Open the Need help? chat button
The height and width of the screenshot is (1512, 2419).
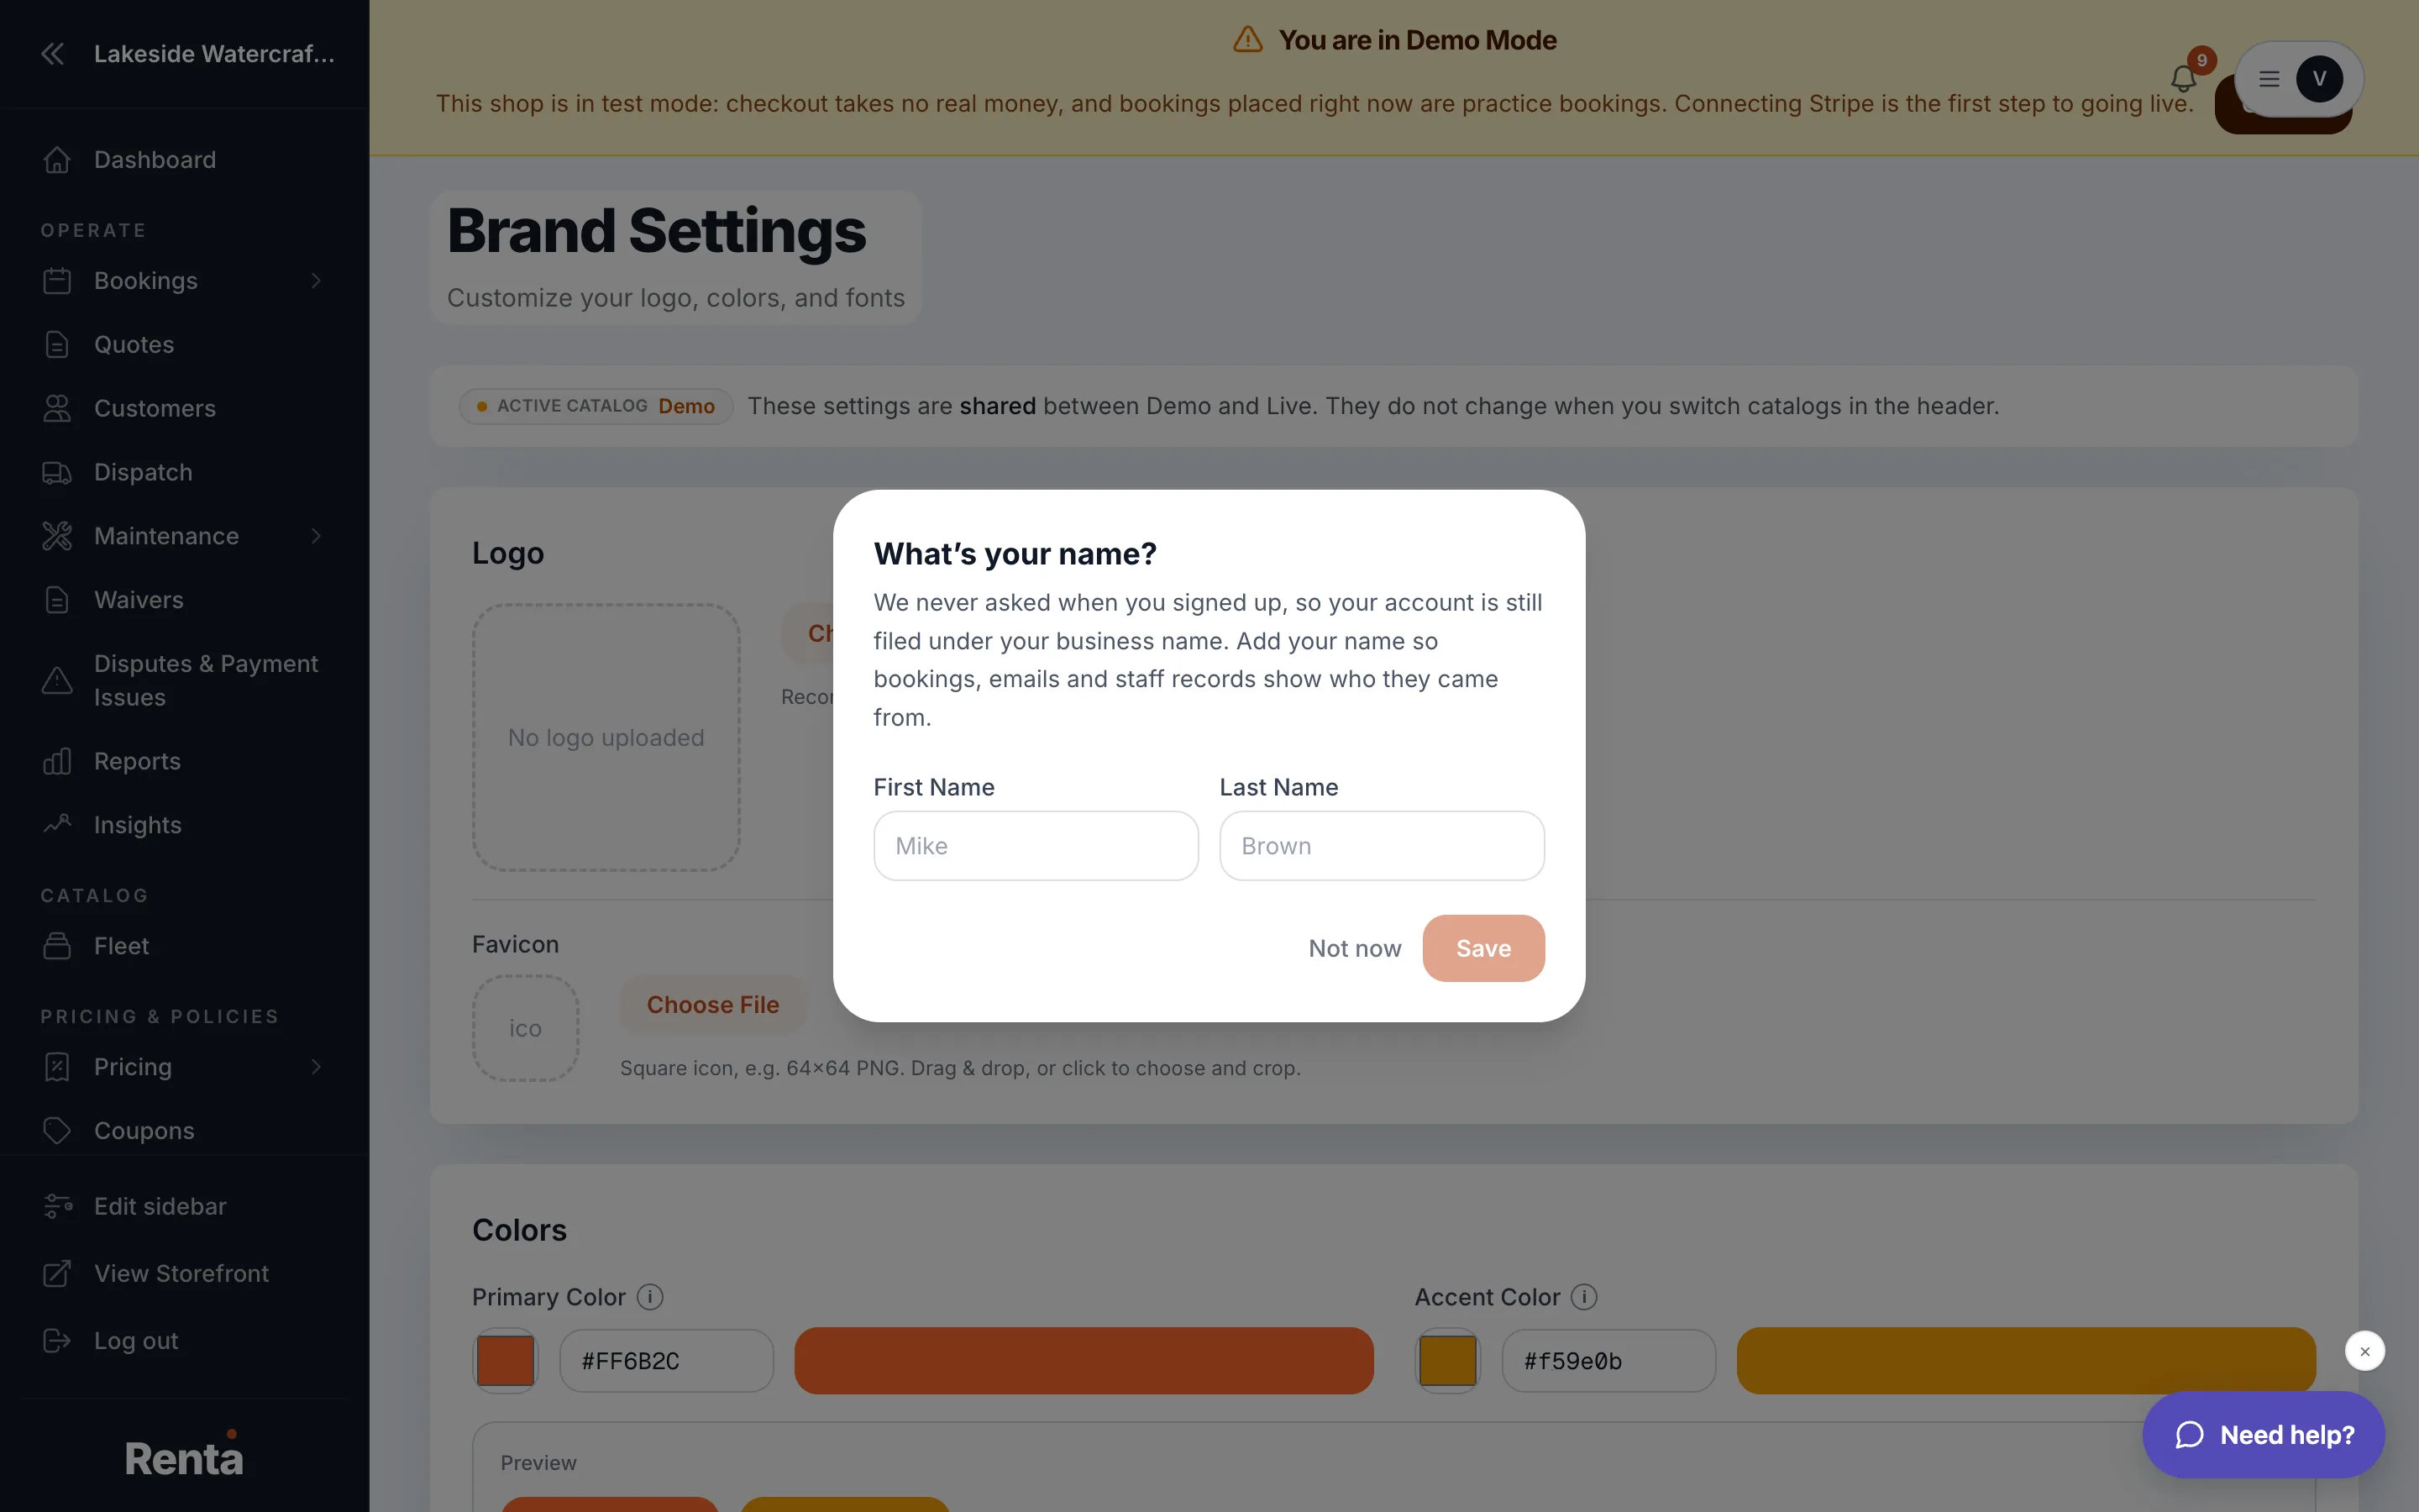pyautogui.click(x=2263, y=1435)
